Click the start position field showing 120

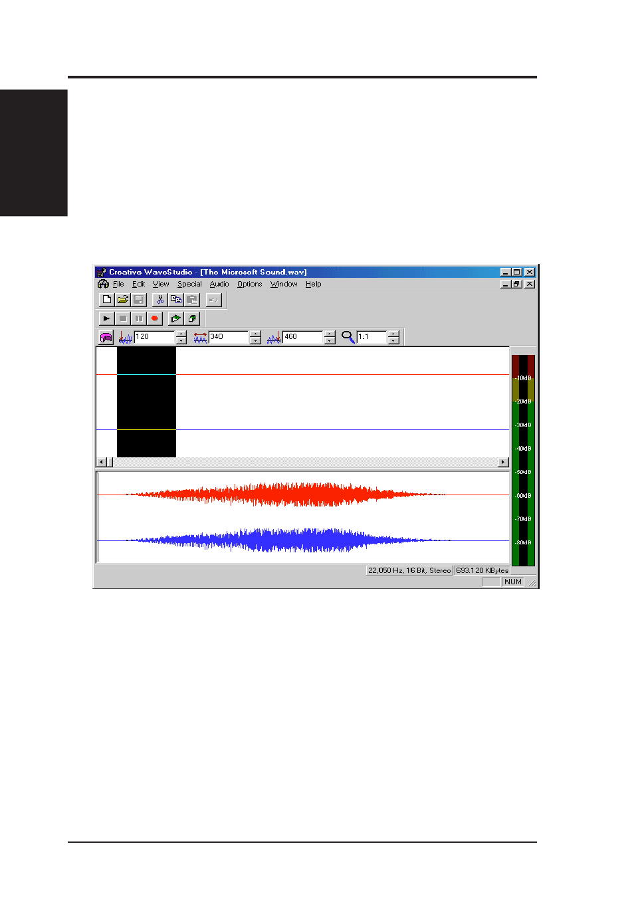(155, 337)
